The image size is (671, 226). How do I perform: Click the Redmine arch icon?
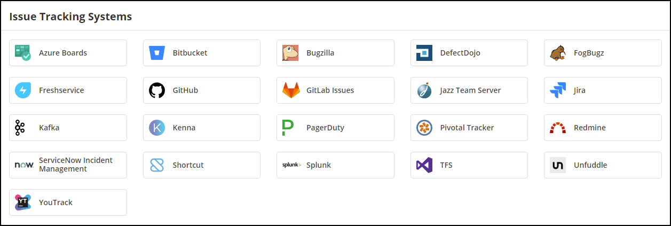click(558, 128)
